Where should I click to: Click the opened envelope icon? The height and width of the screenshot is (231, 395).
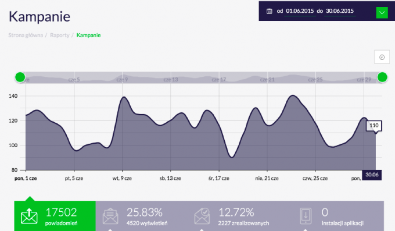pos(110,216)
